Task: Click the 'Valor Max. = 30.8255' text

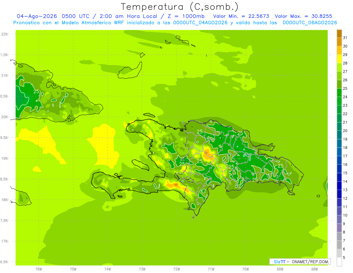Action: (x=303, y=16)
